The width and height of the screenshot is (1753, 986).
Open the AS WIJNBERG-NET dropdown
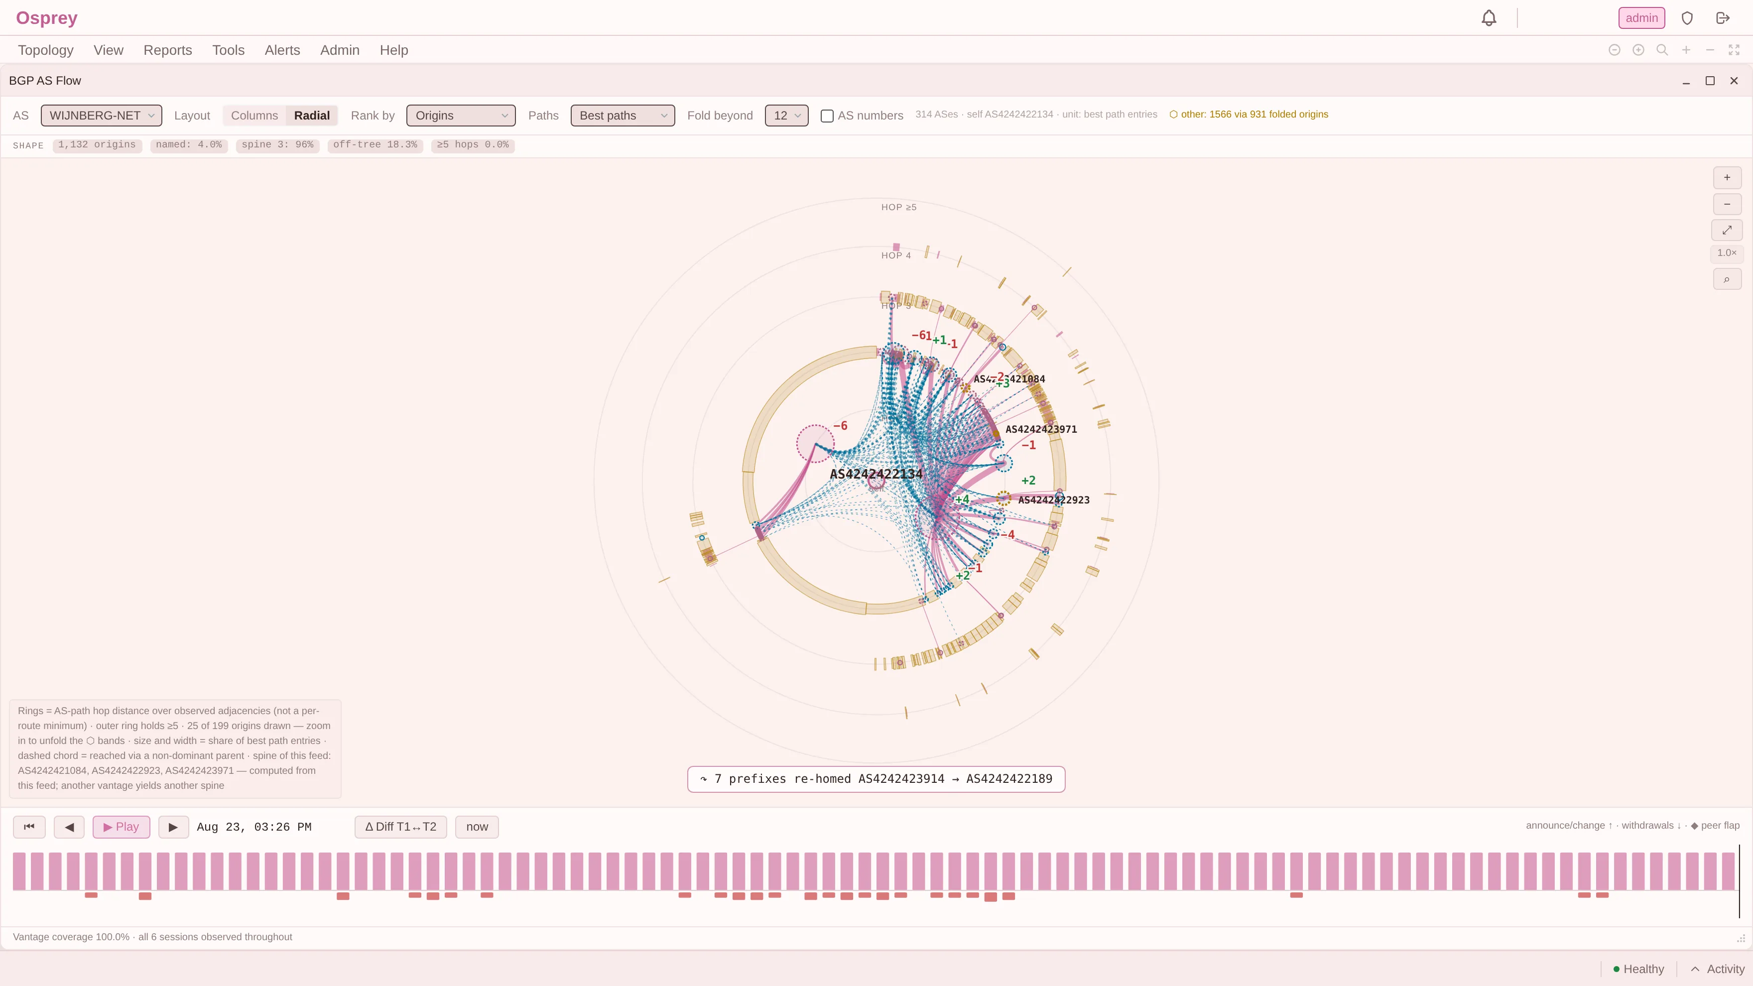[101, 116]
